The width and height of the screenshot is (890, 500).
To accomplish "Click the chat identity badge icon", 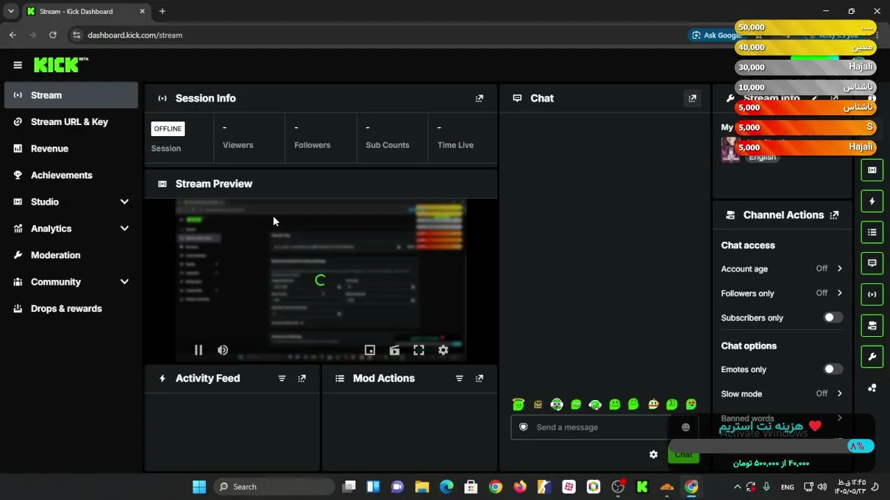I will (524, 427).
